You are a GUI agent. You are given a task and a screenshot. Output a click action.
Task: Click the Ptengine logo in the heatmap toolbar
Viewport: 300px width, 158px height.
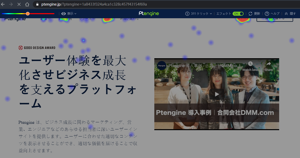point(149,13)
